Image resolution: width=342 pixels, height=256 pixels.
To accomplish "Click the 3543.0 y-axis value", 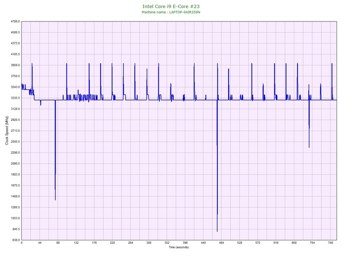I will [x=15, y=87].
